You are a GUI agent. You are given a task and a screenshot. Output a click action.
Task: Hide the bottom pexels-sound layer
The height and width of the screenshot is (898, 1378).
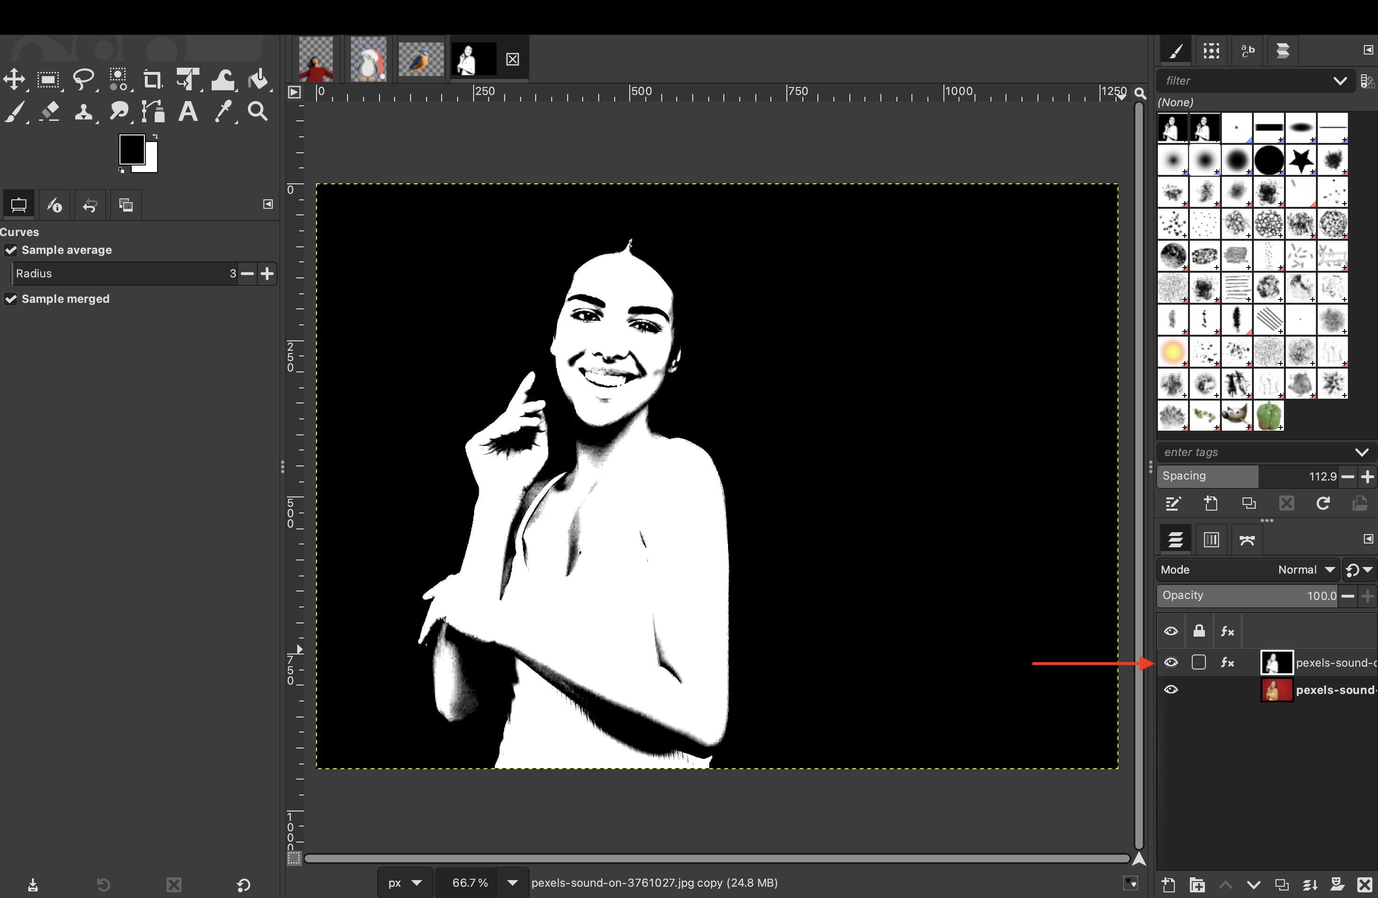point(1171,690)
